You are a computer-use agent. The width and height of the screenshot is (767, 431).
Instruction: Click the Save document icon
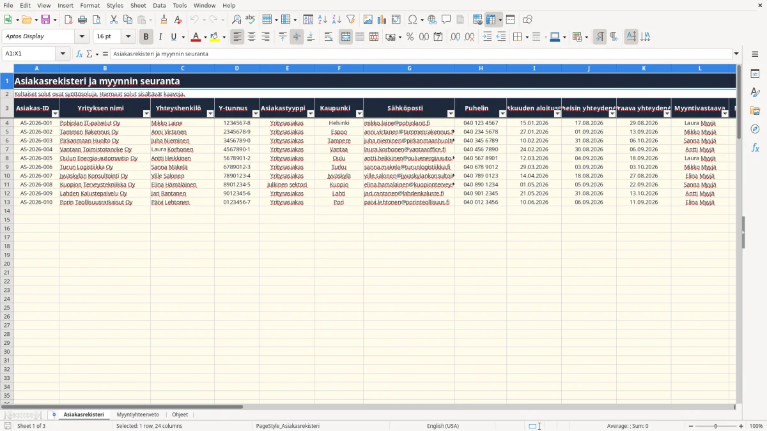[x=45, y=20]
